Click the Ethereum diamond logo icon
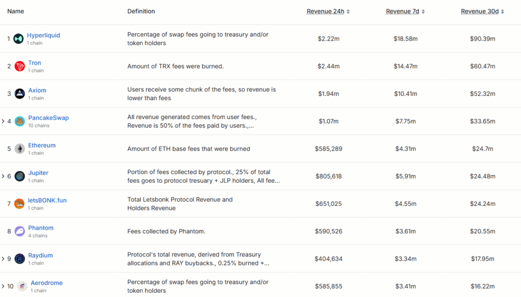 tap(19, 148)
